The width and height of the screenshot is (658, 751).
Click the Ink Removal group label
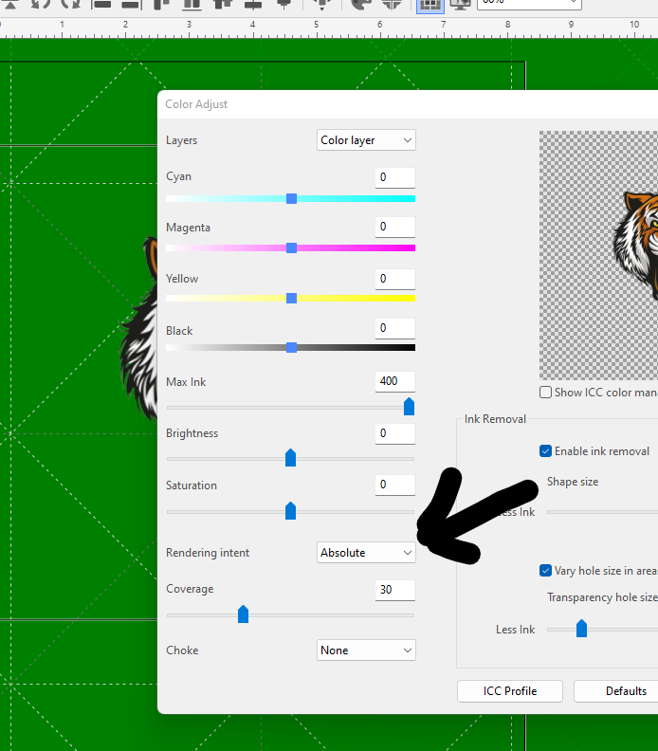click(x=495, y=419)
